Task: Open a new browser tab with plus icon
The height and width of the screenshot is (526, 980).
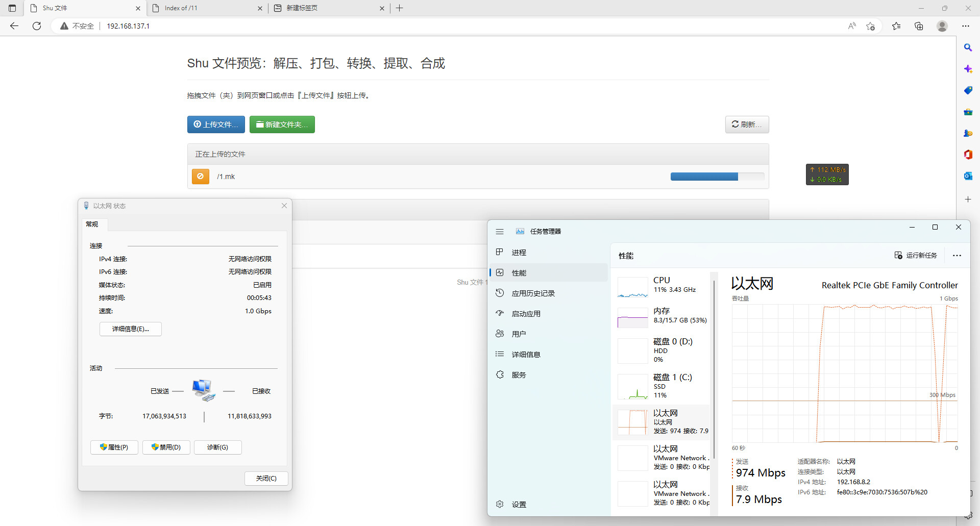Action: tap(400, 8)
